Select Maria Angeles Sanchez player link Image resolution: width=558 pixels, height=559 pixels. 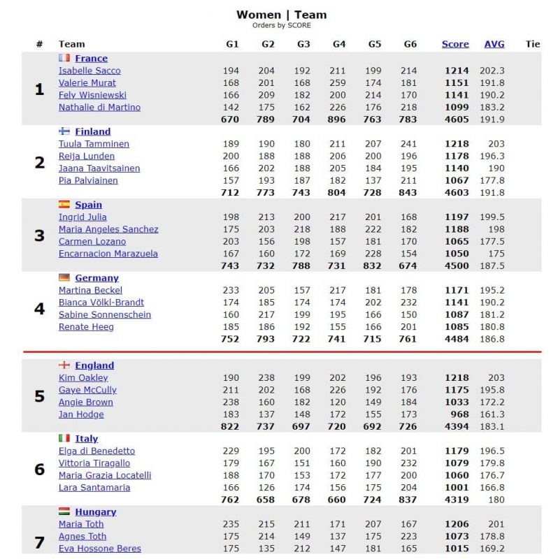108,229
